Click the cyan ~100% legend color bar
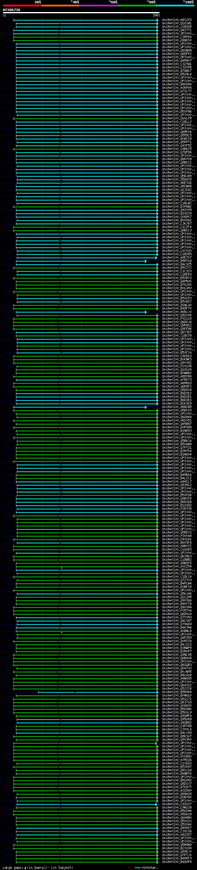Image resolution: width=197 pixels, height=870 pixels. [x=175, y=6]
